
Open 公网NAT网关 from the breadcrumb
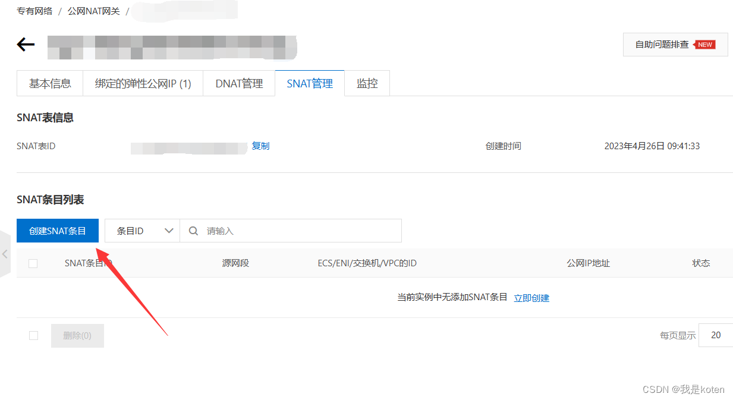[x=94, y=11]
